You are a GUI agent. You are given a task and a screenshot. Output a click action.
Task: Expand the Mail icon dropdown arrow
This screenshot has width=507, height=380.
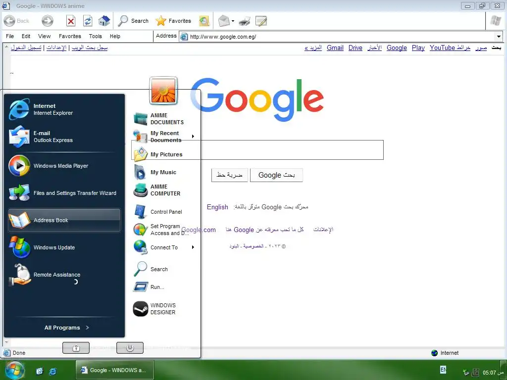(233, 21)
